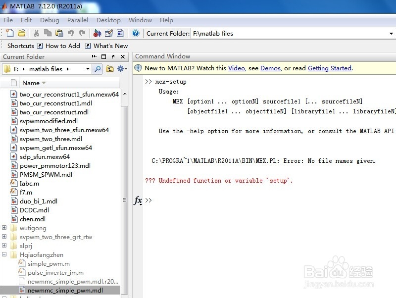
Task: Click the Paste clipboard toolbar icon
Action: [59, 33]
